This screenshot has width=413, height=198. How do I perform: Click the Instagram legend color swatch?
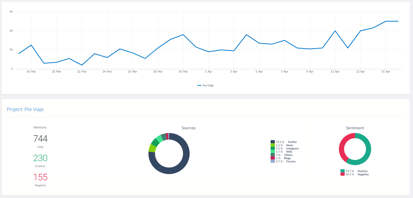tap(273, 148)
